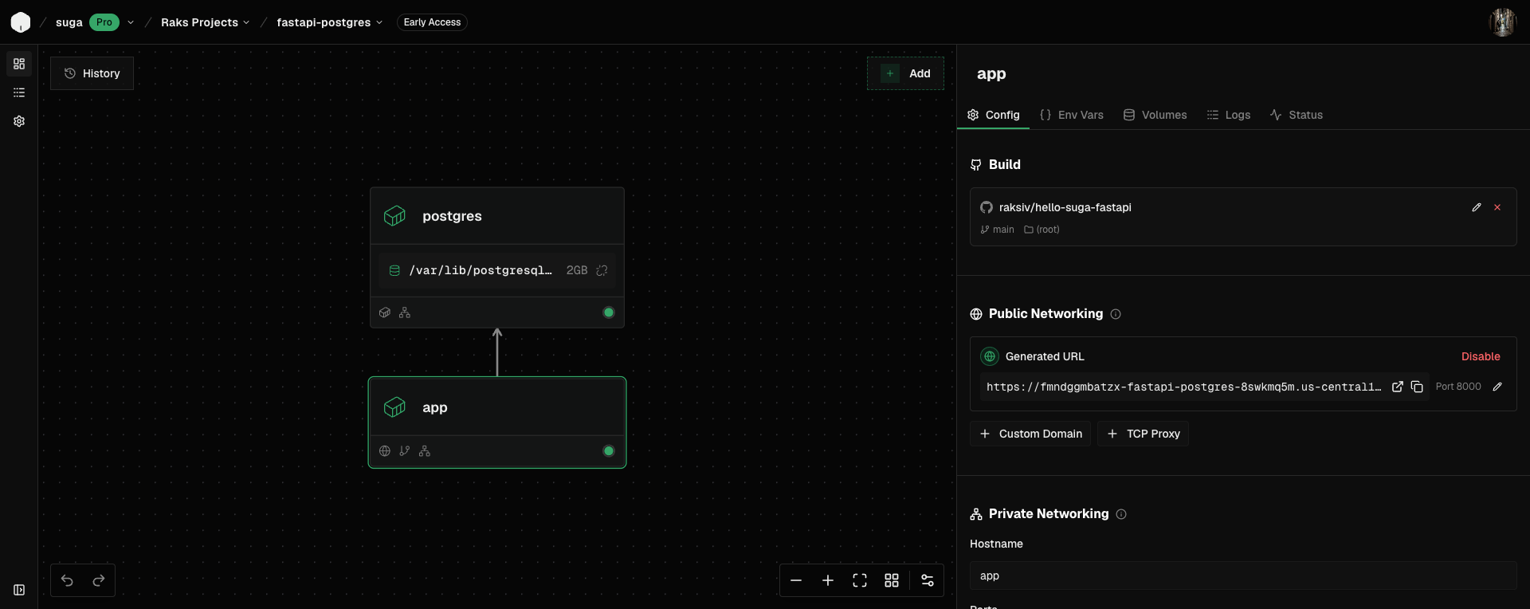Screen dimensions: 1530x609
Task: Open the canvas view sidebar icon
Action: (19, 64)
